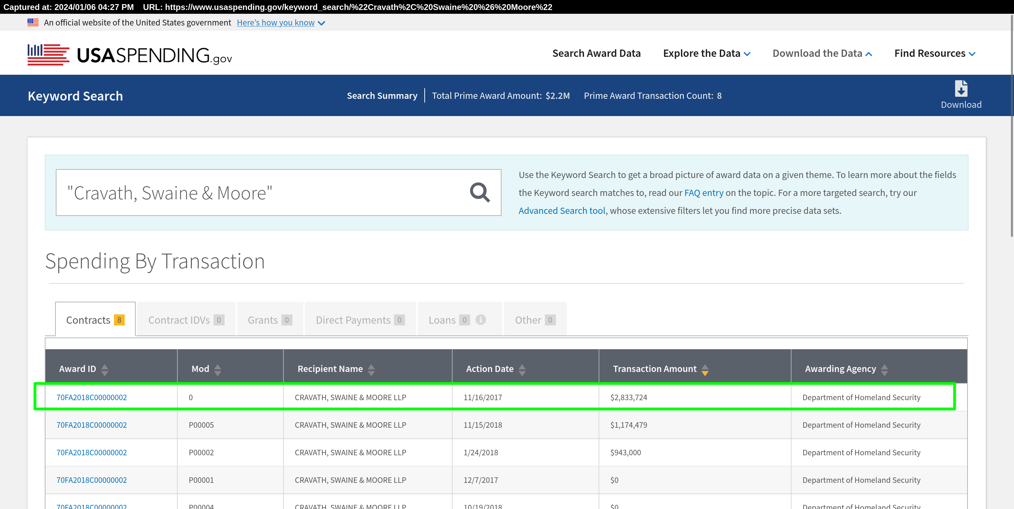Open Search Award Data menu item
The height and width of the screenshot is (509, 1014).
[596, 53]
